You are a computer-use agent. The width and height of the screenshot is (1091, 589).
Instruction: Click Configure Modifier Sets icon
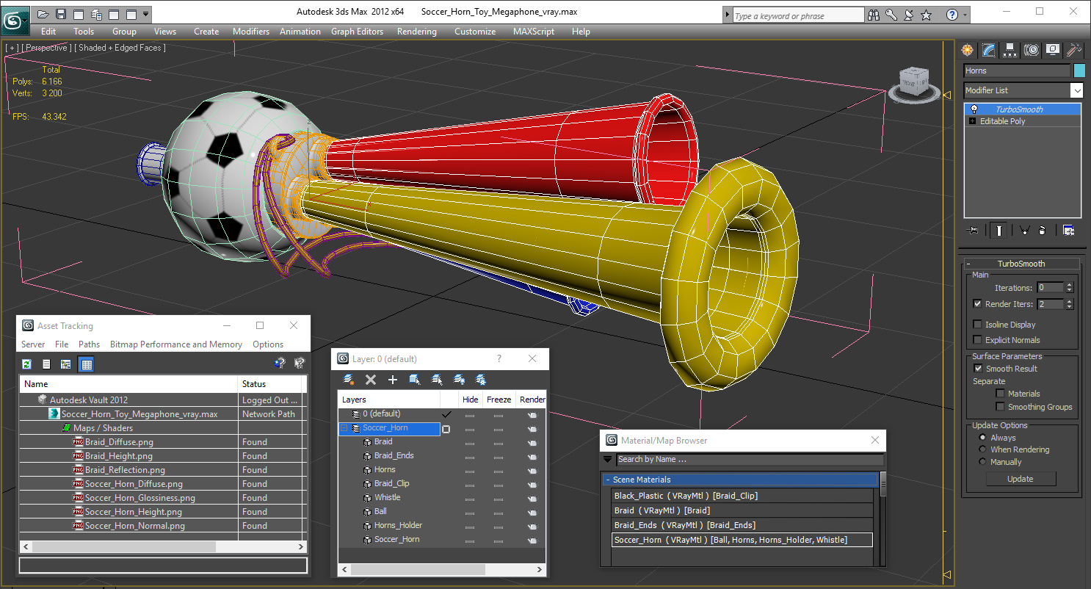point(1068,230)
